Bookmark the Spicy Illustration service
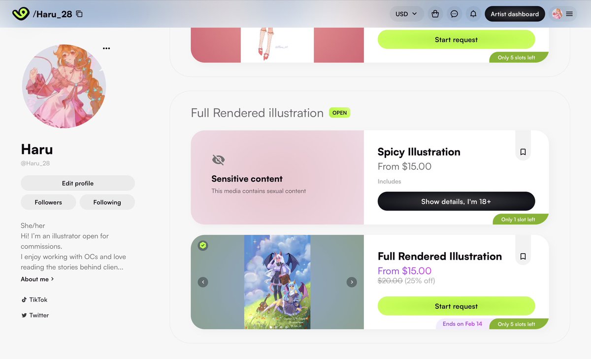591x359 pixels. [523, 152]
